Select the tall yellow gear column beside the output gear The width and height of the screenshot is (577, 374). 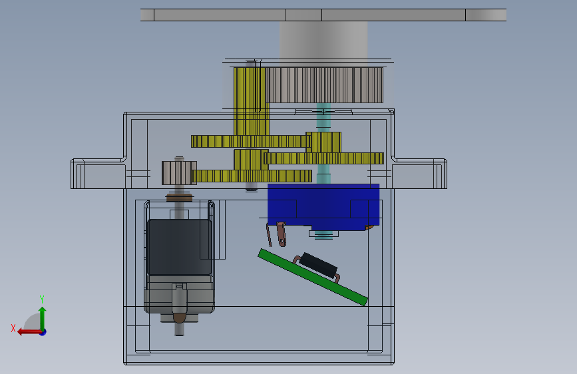click(x=250, y=100)
